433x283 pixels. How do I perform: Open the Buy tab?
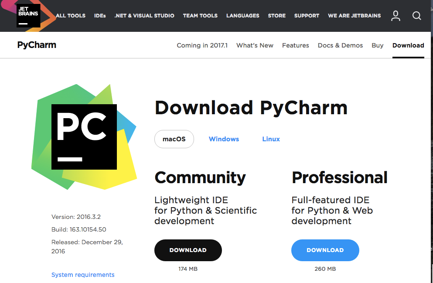coord(378,45)
